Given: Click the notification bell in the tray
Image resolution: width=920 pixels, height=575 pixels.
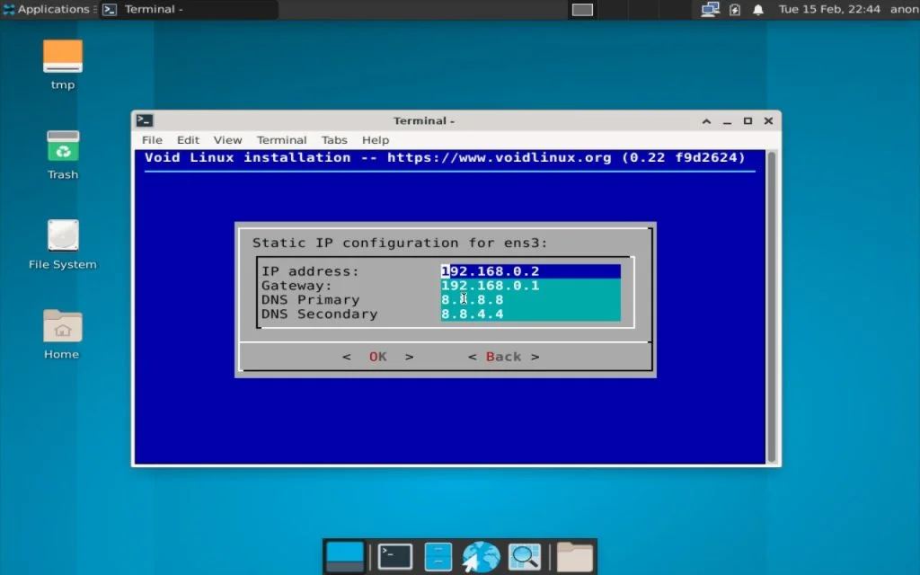Looking at the screenshot, I should point(757,9).
